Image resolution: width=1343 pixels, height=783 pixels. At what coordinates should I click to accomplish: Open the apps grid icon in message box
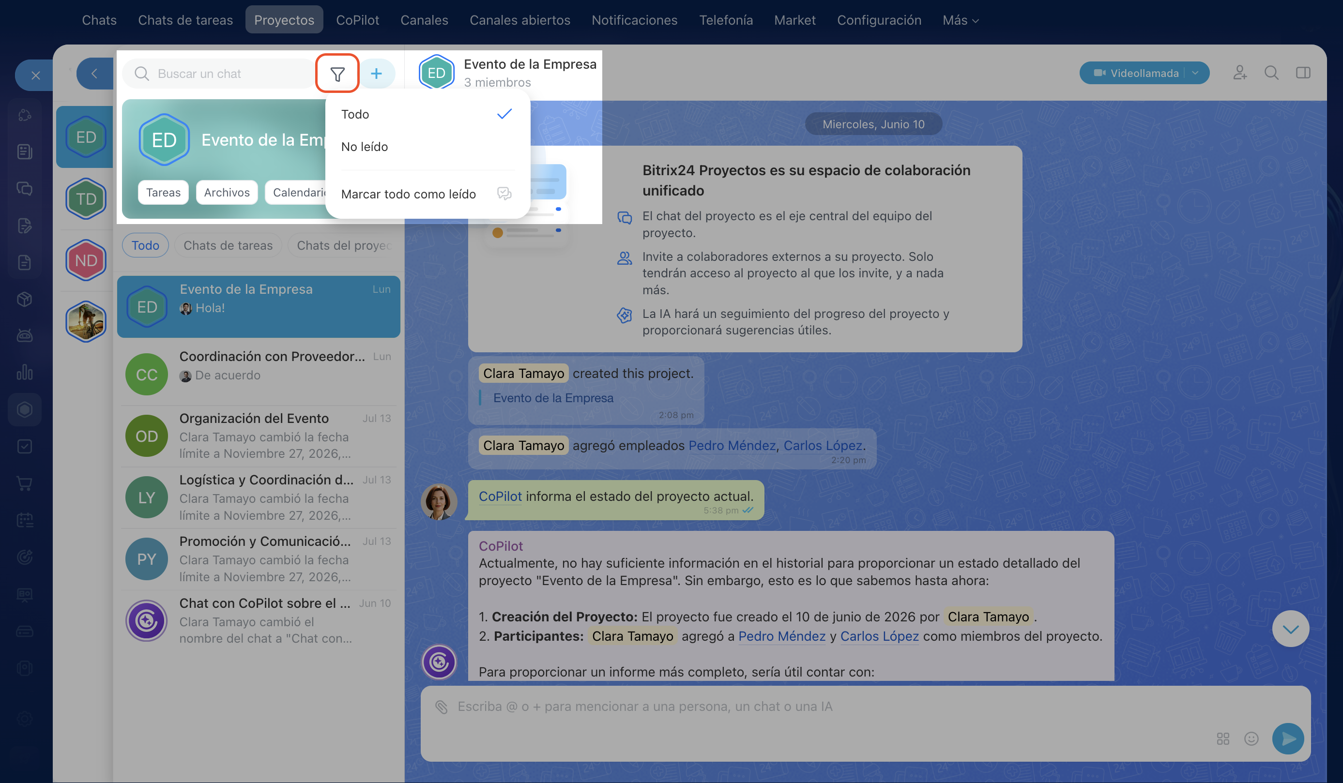click(x=1222, y=738)
